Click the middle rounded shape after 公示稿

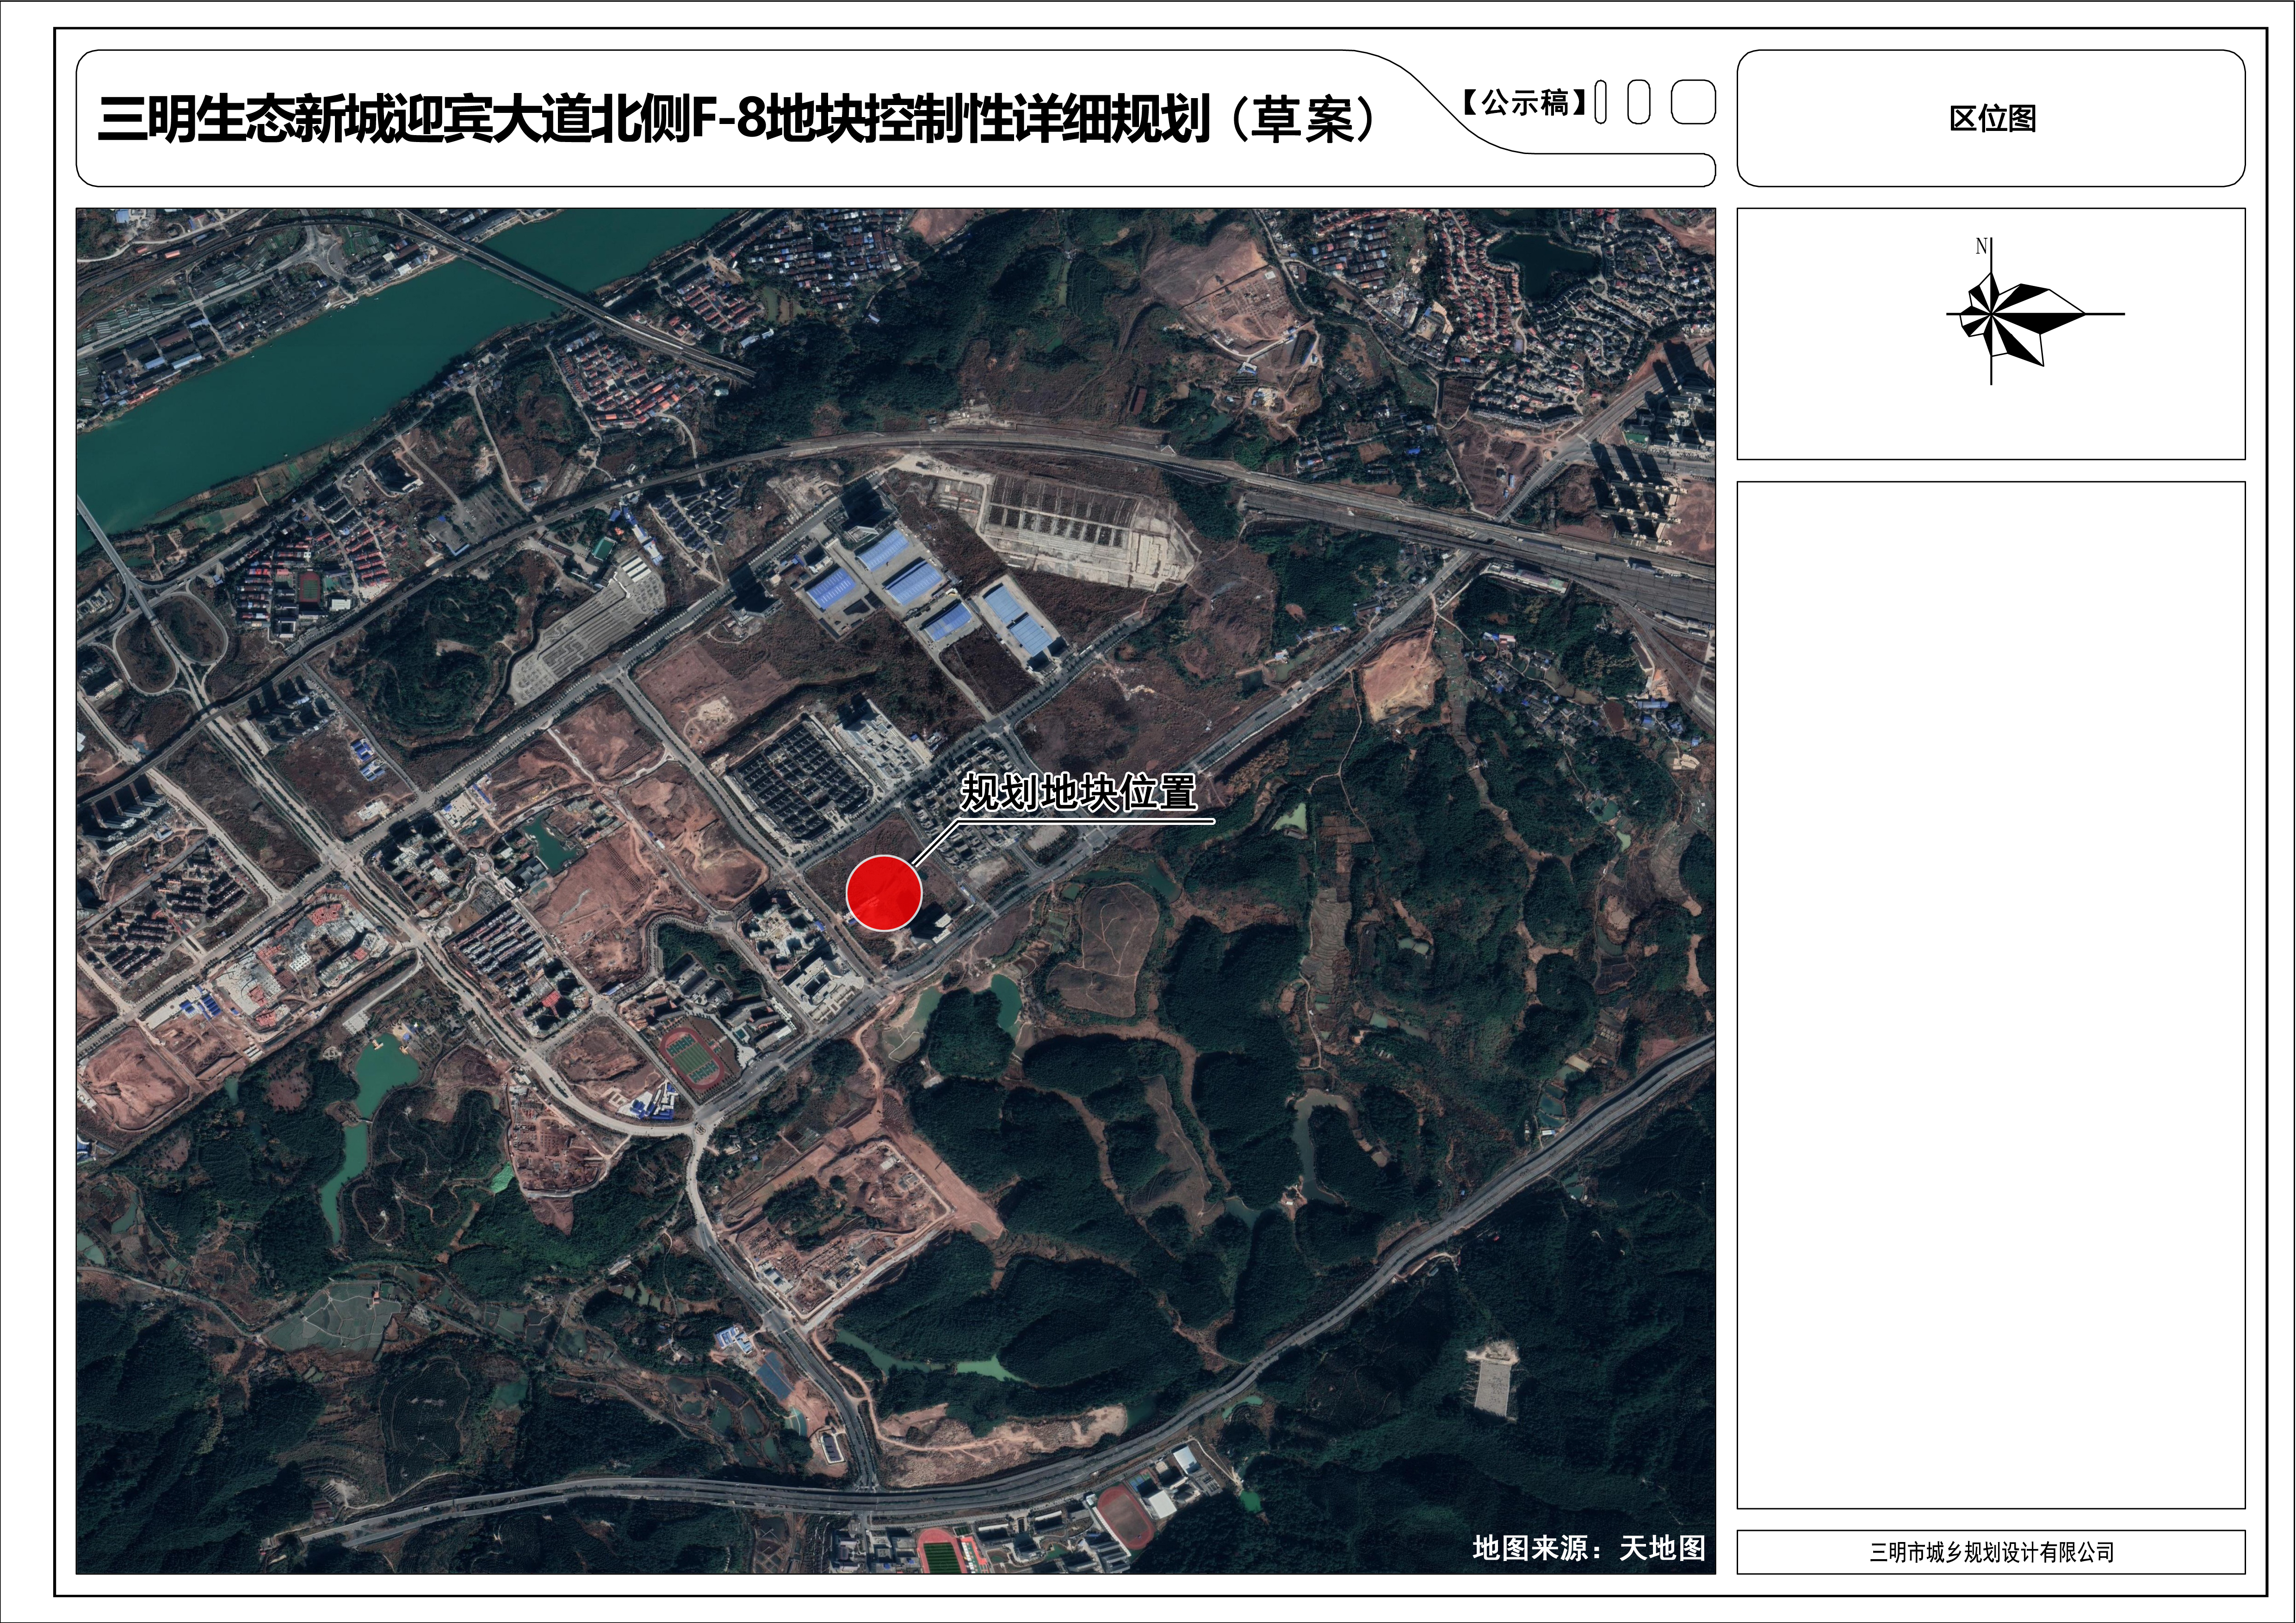1638,102
